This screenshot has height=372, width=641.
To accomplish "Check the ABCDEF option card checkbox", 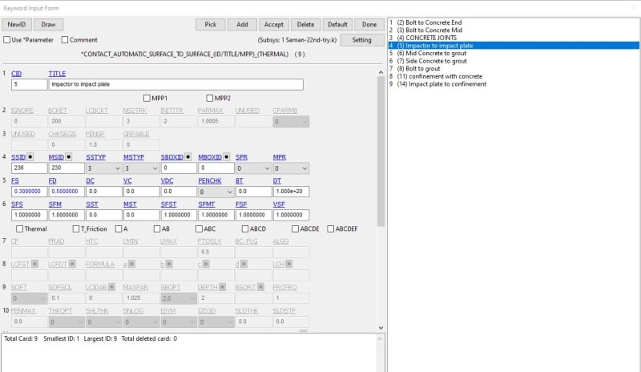I will 331,228.
